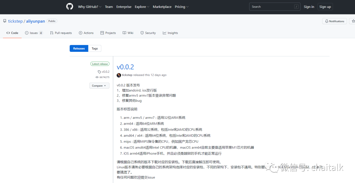Click the 'arm / armv5 / armv7' list item
The image size is (355, 183).
[x=154, y=118]
